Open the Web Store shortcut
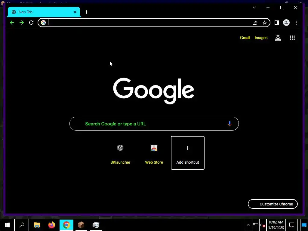 click(x=154, y=153)
